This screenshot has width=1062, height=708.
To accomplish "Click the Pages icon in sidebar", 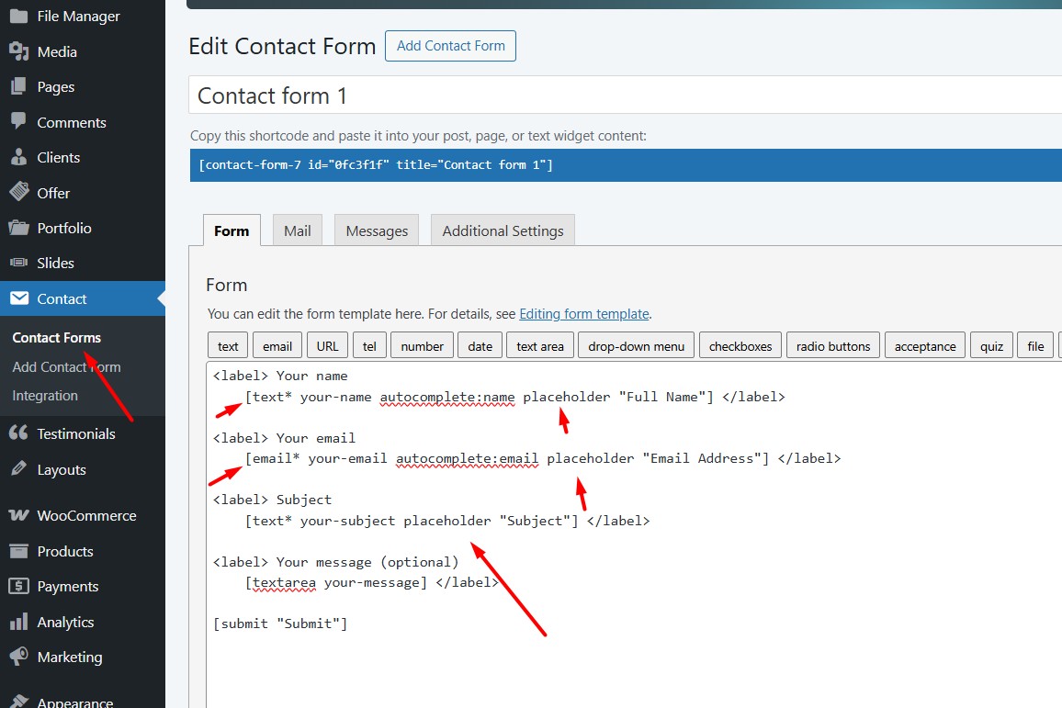I will 19,86.
